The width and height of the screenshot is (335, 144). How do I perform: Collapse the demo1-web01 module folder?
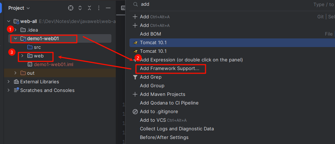pos(15,38)
